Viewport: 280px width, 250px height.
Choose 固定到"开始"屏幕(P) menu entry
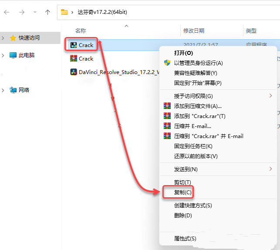coord(198,83)
